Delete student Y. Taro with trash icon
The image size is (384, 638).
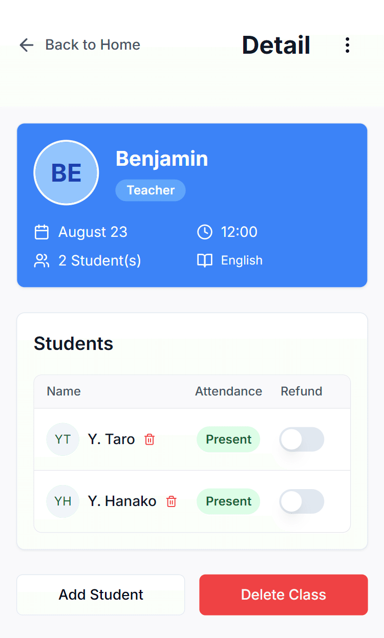pyautogui.click(x=150, y=439)
